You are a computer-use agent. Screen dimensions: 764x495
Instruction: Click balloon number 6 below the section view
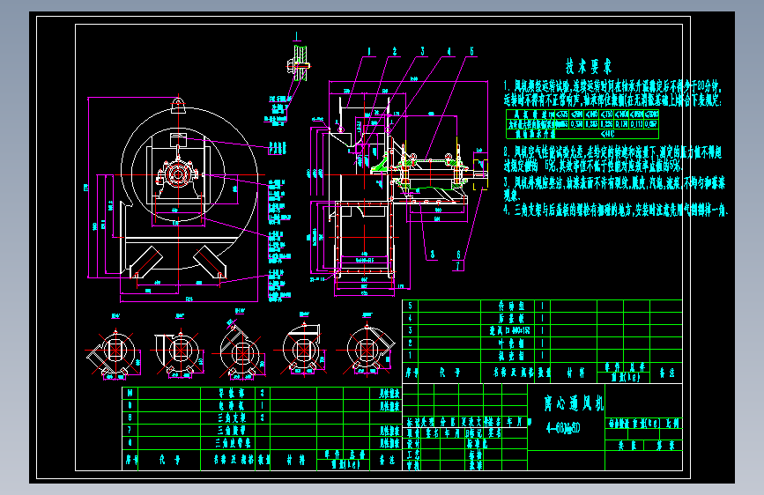(458, 255)
